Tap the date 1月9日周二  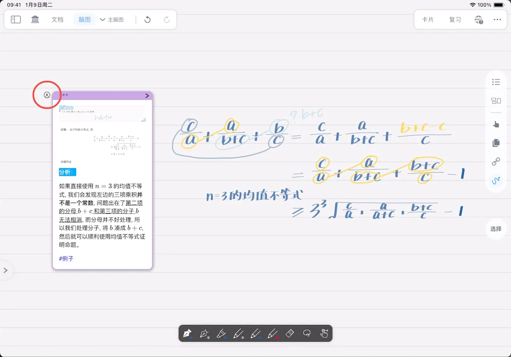[x=39, y=5]
